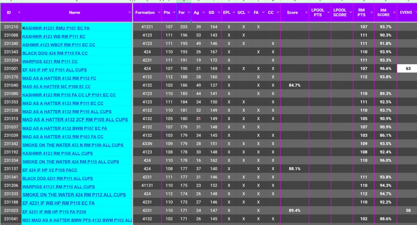This screenshot has width=417, height=225.
Task: Open the For column filter dropdown
Action: pos(188,12)
